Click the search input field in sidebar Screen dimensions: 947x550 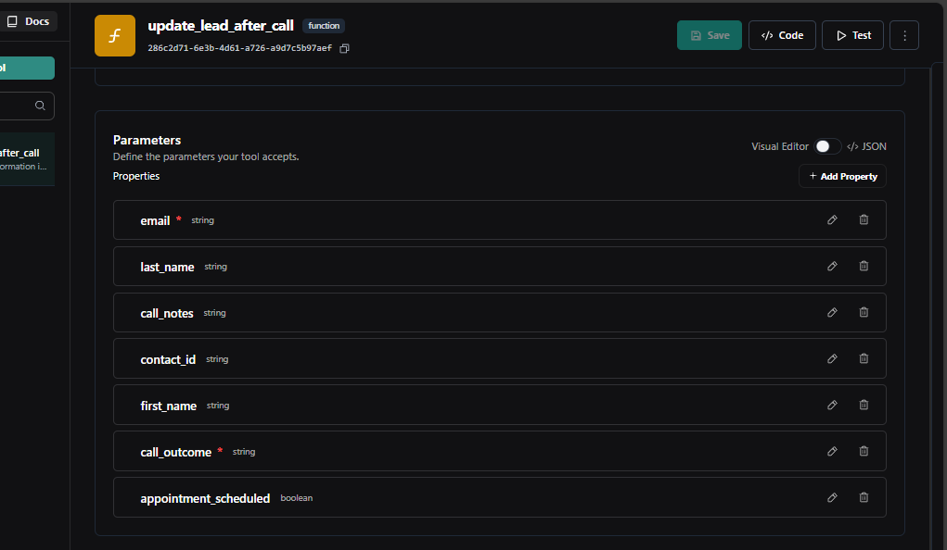tap(19, 106)
